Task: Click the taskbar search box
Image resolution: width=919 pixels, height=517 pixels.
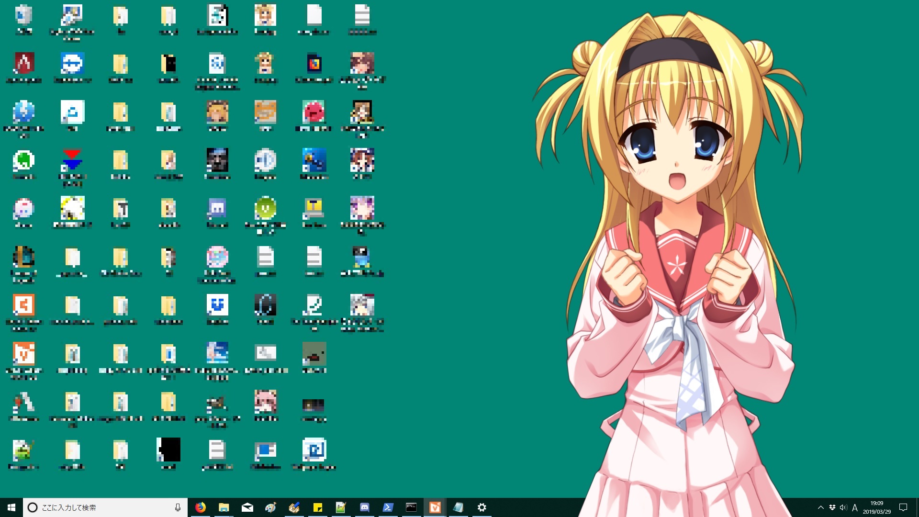Action: [x=105, y=507]
